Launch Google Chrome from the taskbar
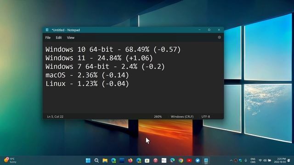294x165 pixels. coord(181,160)
